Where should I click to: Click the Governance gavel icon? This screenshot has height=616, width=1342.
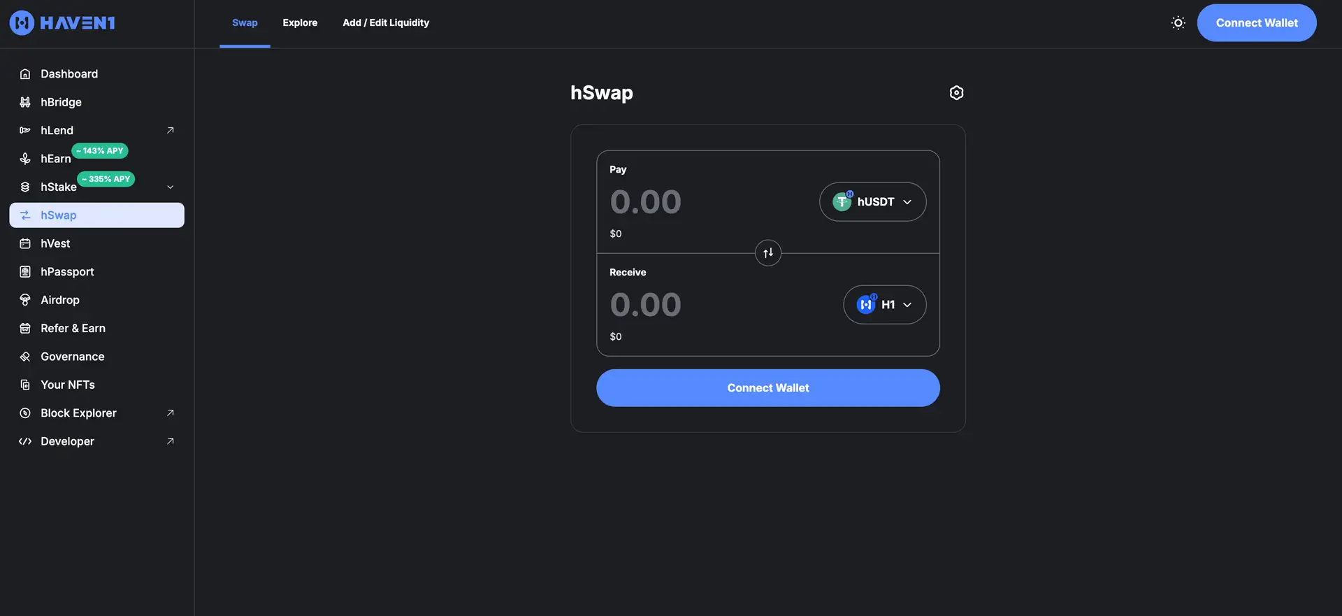[x=25, y=357]
